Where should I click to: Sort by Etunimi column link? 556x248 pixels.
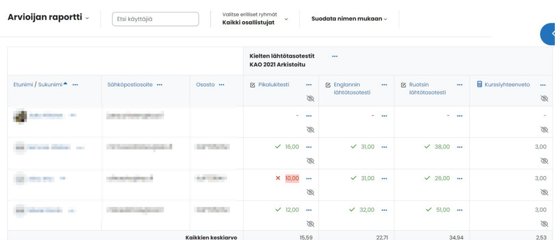pyautogui.click(x=23, y=85)
